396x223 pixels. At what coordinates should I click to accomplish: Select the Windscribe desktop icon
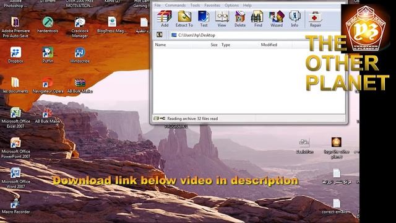80,55
